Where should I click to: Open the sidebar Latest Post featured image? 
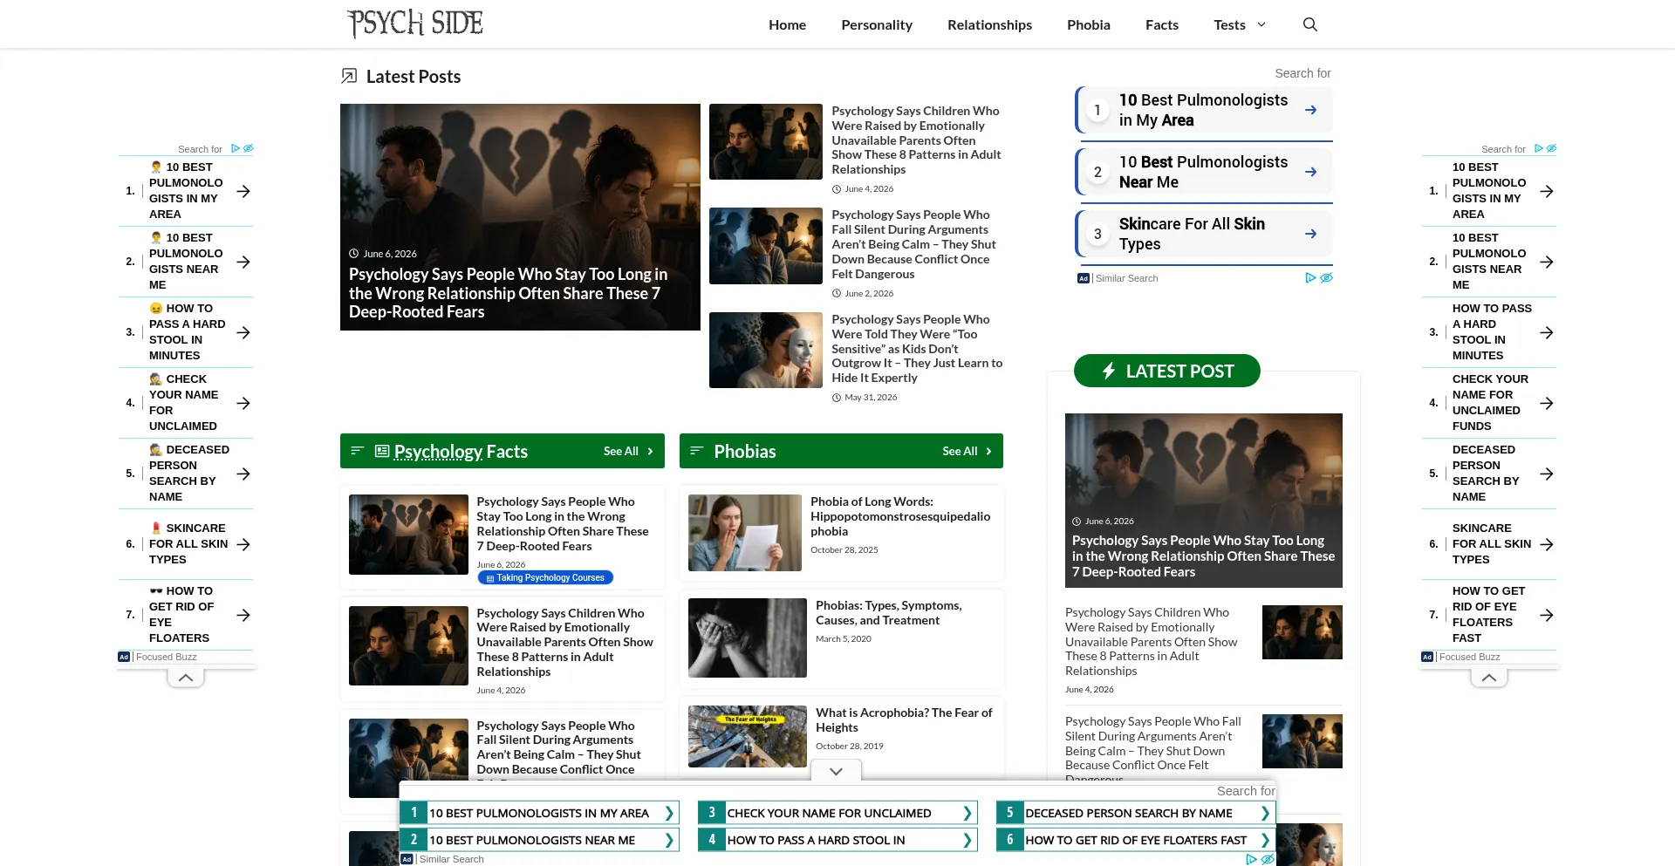tap(1204, 501)
